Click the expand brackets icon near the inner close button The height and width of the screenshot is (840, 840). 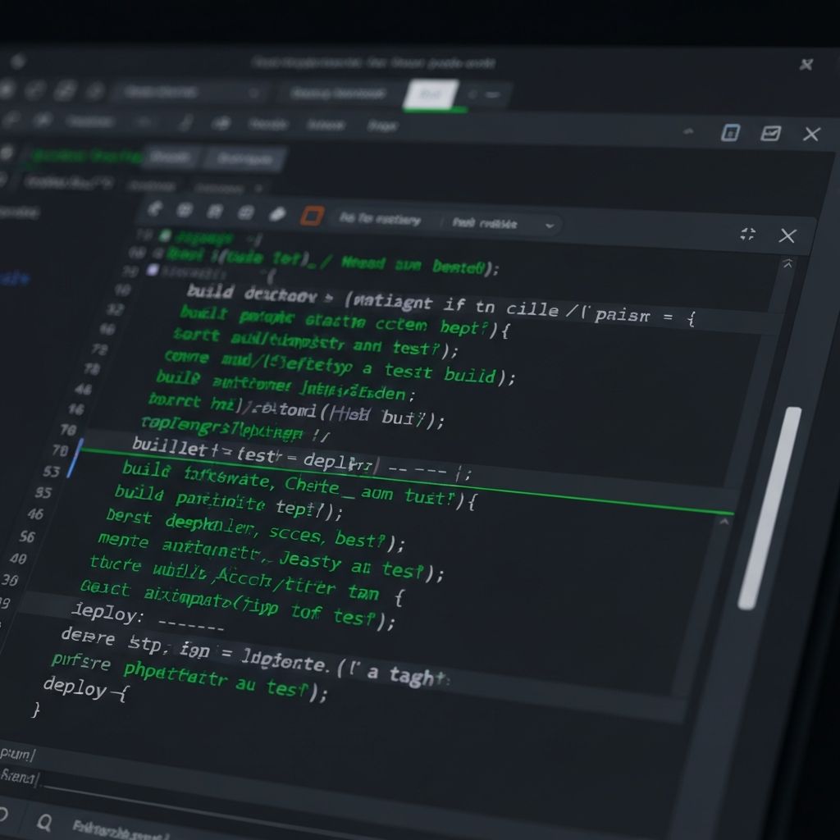point(747,235)
